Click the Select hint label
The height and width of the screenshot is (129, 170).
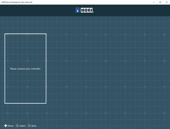pos(22,126)
